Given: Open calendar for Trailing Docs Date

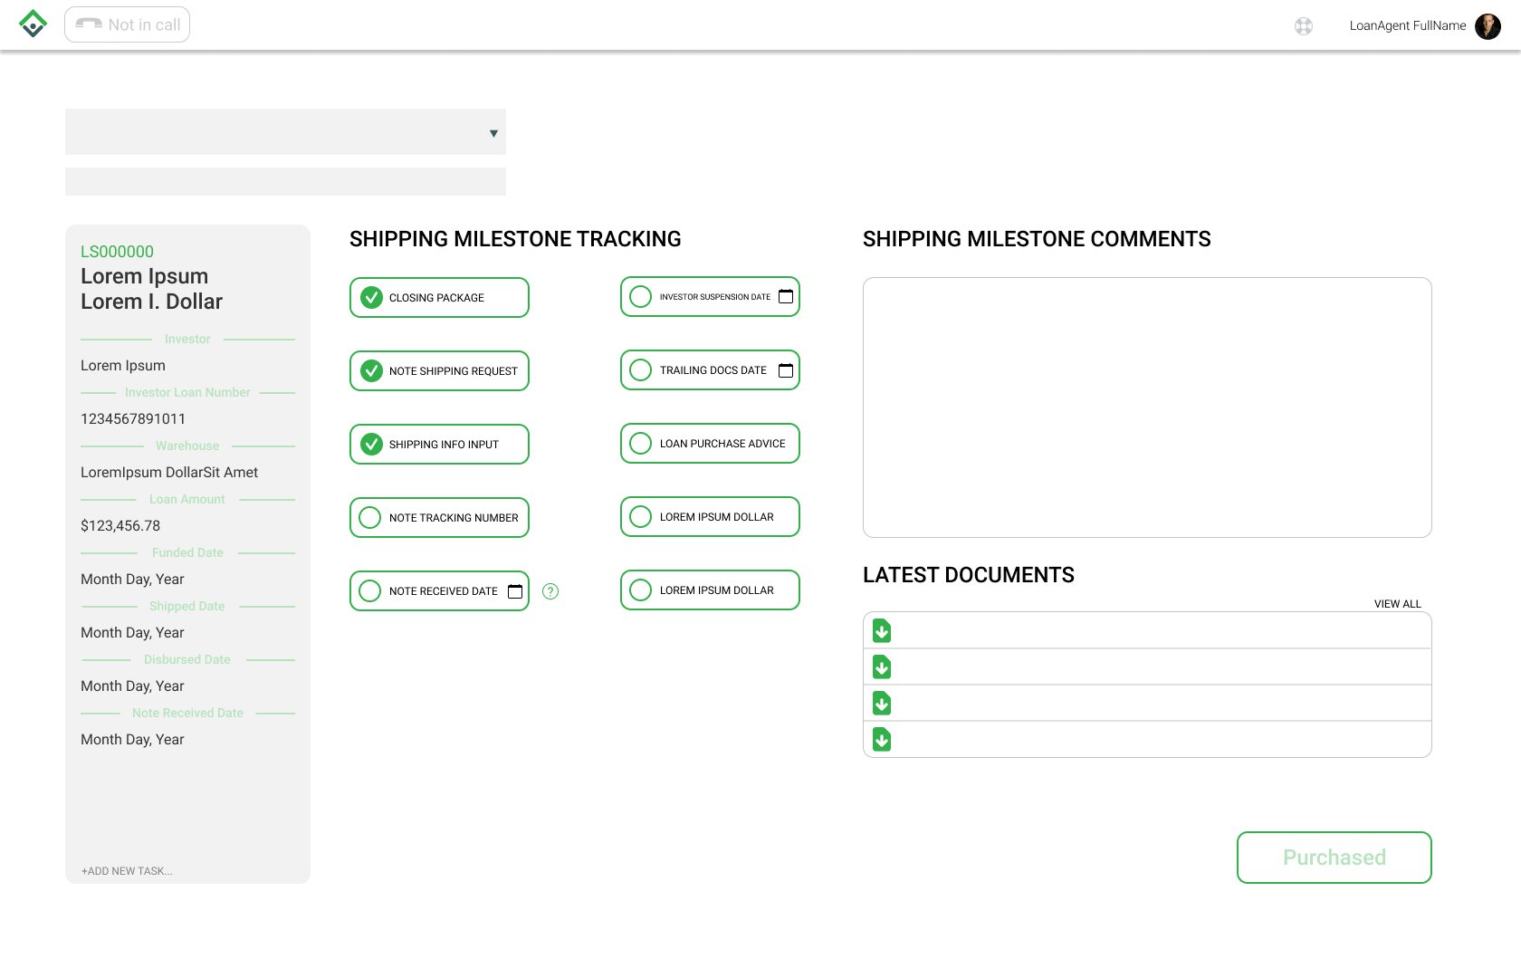Looking at the screenshot, I should point(786,370).
